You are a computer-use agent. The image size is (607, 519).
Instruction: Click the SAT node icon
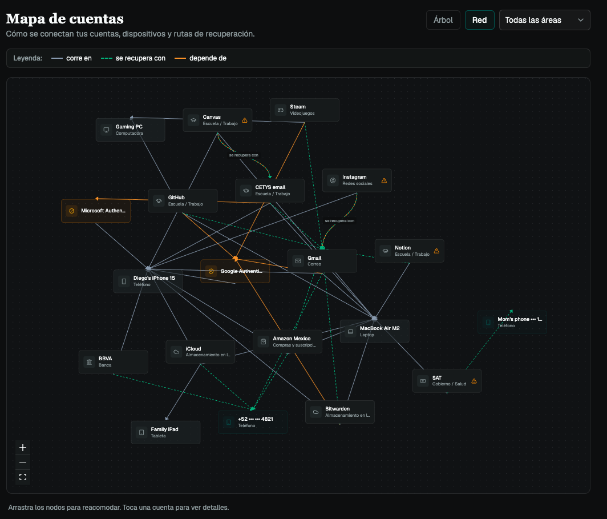[423, 381]
